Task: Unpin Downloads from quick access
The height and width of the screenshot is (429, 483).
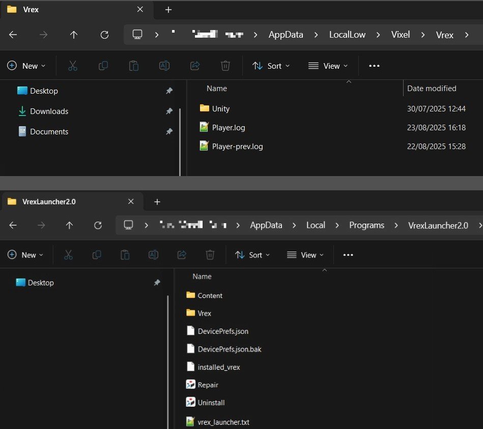Action: click(x=169, y=111)
